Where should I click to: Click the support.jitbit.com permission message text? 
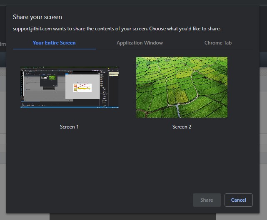click(117, 29)
